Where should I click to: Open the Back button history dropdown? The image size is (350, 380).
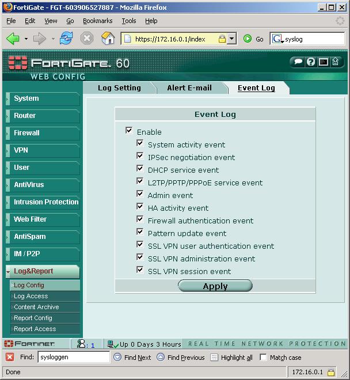(26, 39)
